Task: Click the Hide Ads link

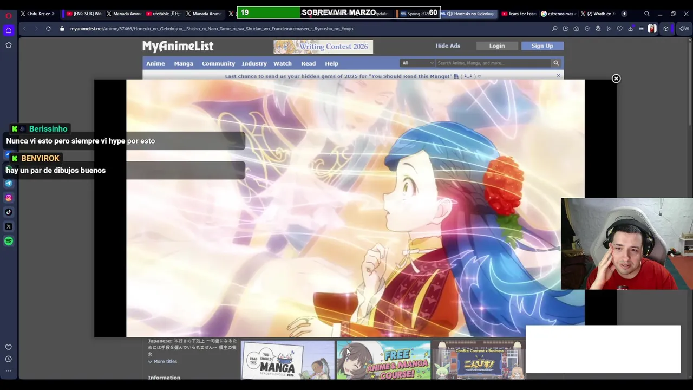Action: pyautogui.click(x=448, y=46)
